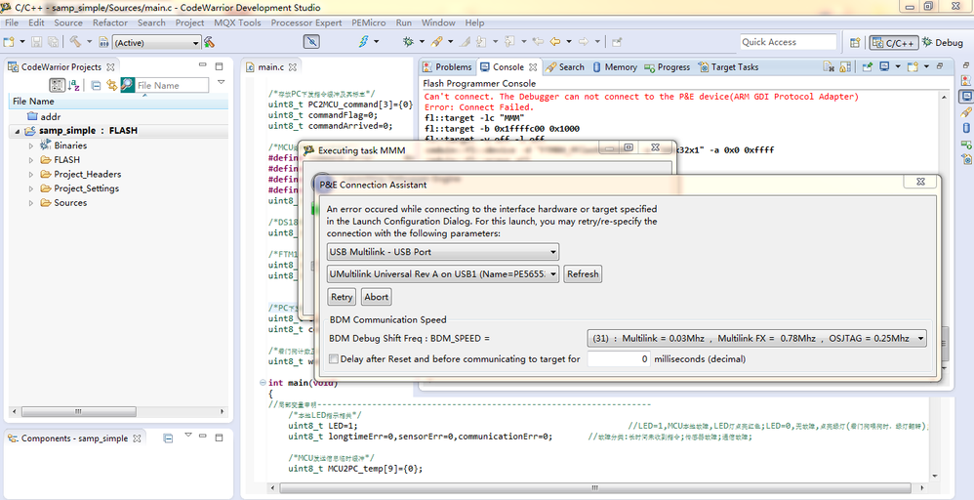The width and height of the screenshot is (974, 500).
Task: Click the Console monitor icon in right sidebar
Action: pyautogui.click(x=966, y=97)
